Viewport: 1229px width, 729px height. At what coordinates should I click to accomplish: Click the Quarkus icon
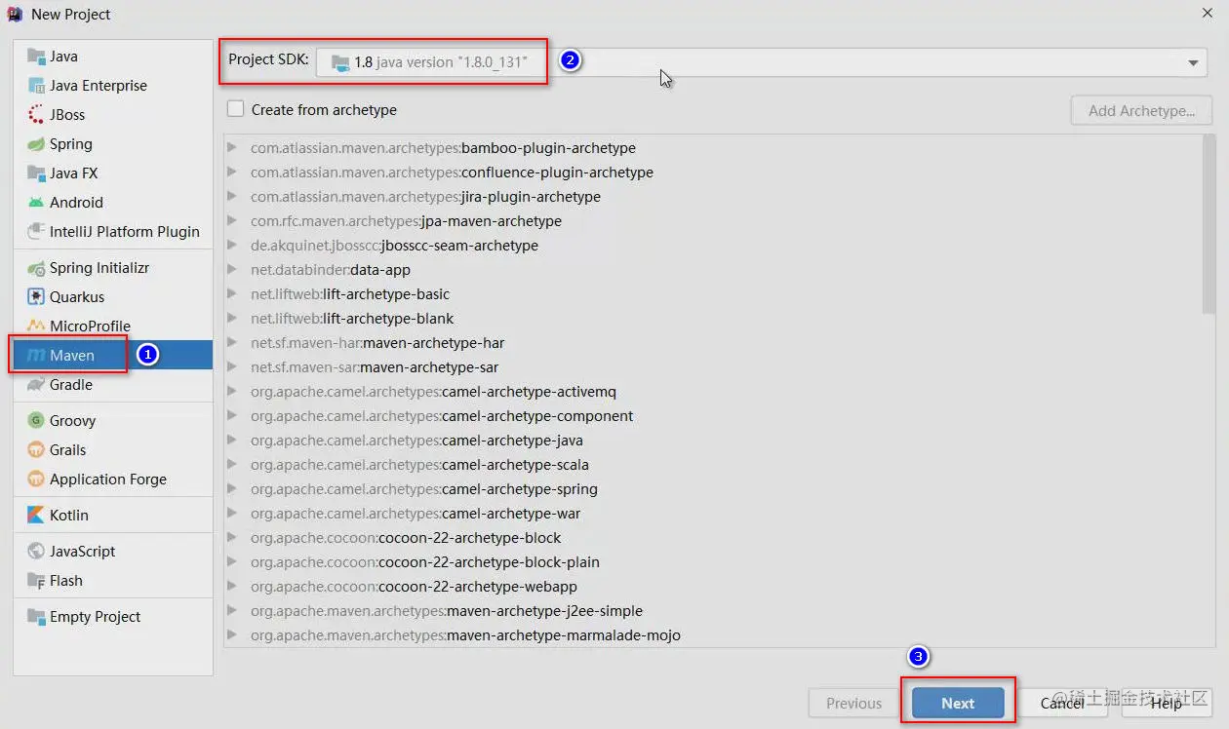tap(36, 297)
